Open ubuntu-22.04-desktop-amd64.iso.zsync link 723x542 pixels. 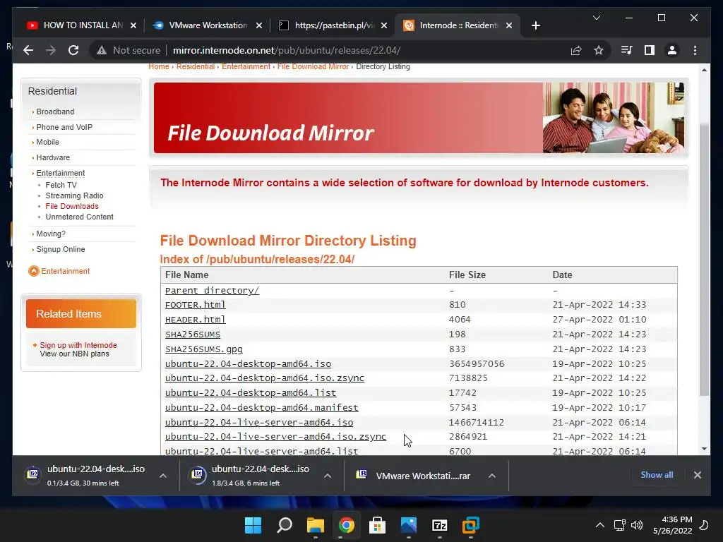pos(265,378)
